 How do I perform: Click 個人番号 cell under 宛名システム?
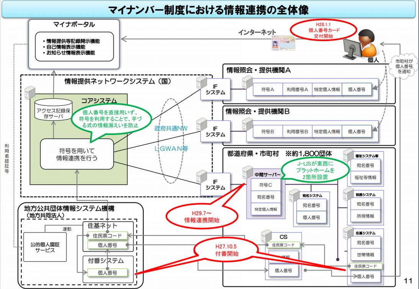[x=311, y=217]
